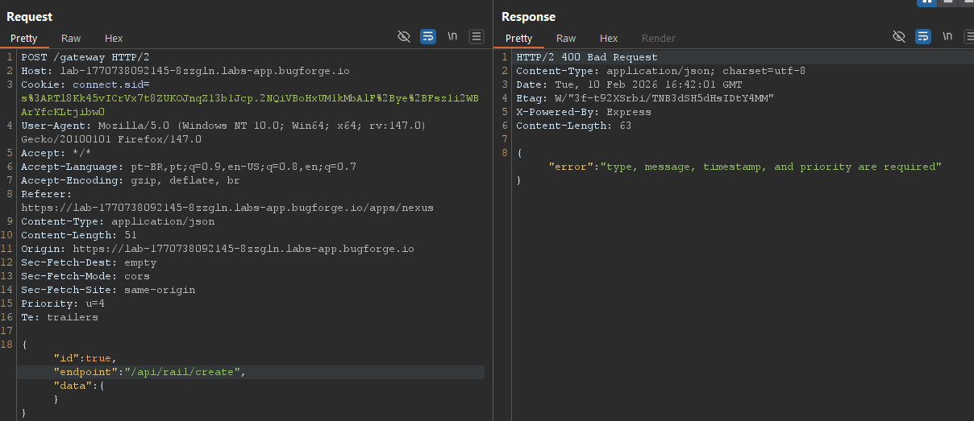
Task: Click the "error" message line in response body
Action: tap(745, 167)
